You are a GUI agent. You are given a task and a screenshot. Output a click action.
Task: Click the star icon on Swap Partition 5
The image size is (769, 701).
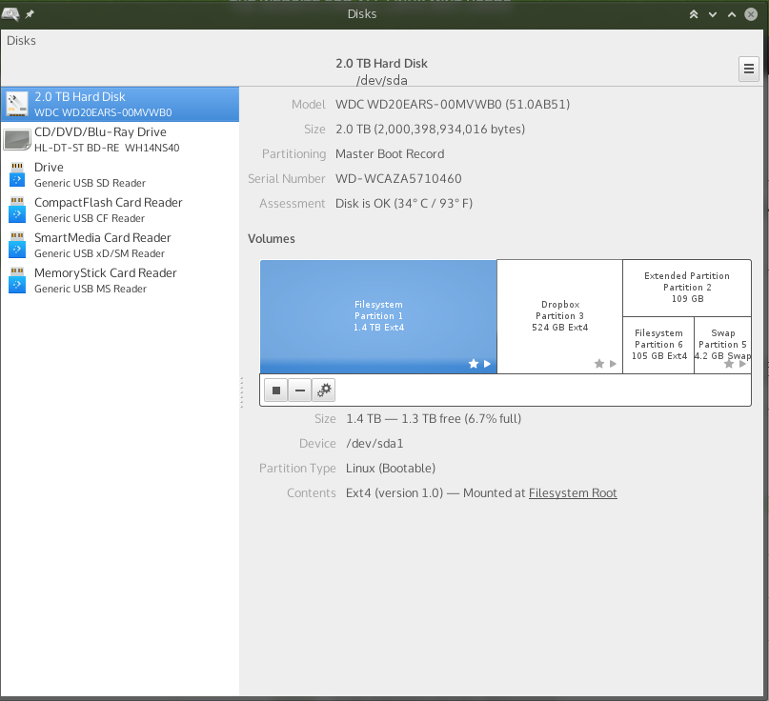(x=729, y=364)
